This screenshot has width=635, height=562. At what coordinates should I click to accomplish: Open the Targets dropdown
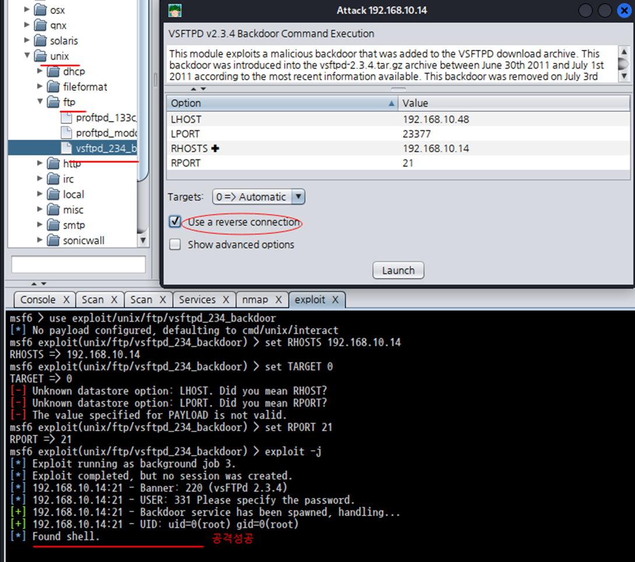[298, 197]
